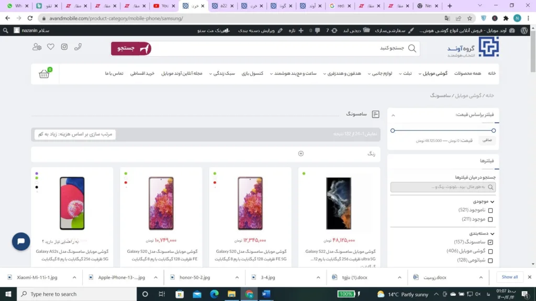Open Chrome profile avatar N

pyautogui.click(x=517, y=18)
